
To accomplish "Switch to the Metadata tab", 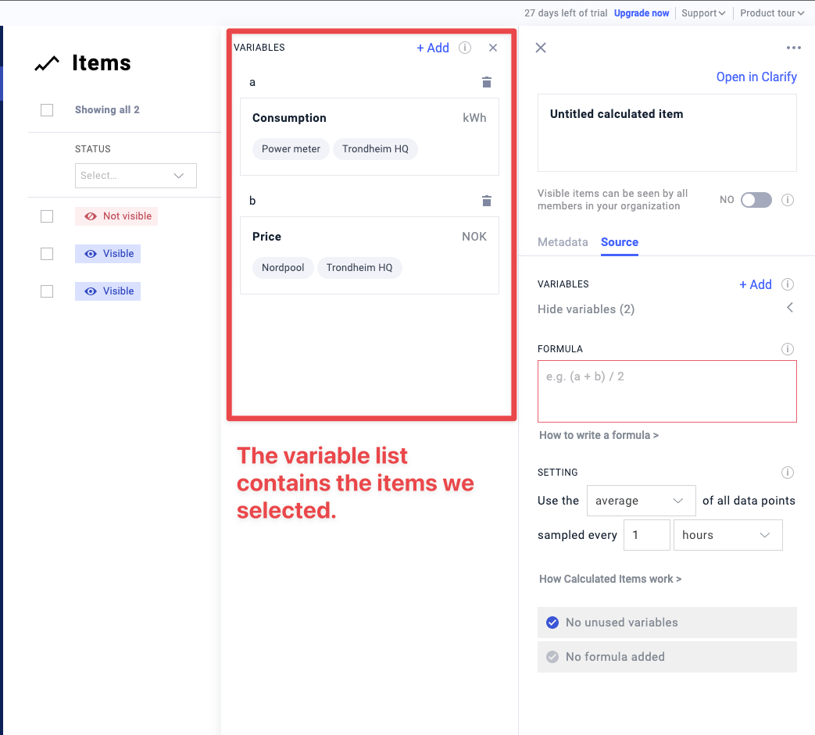I will [x=563, y=242].
